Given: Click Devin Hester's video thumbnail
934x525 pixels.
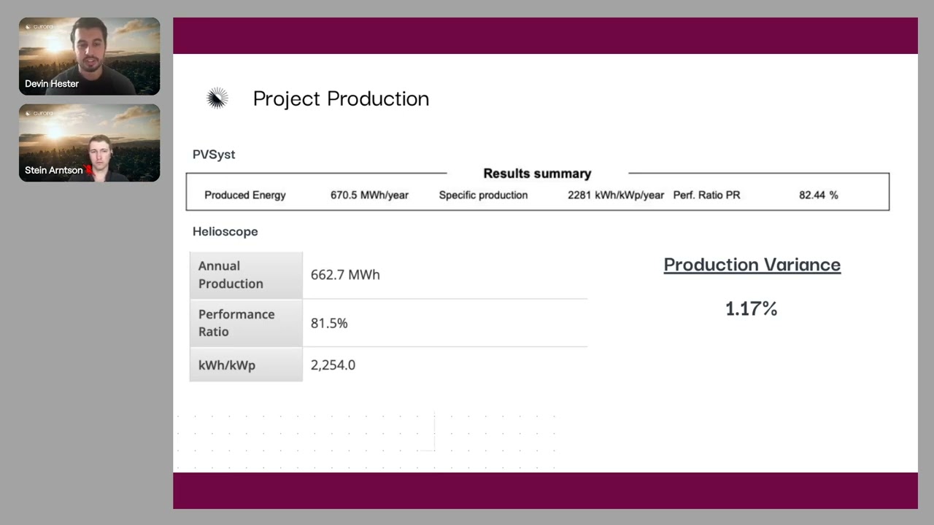Looking at the screenshot, I should pos(89,56).
